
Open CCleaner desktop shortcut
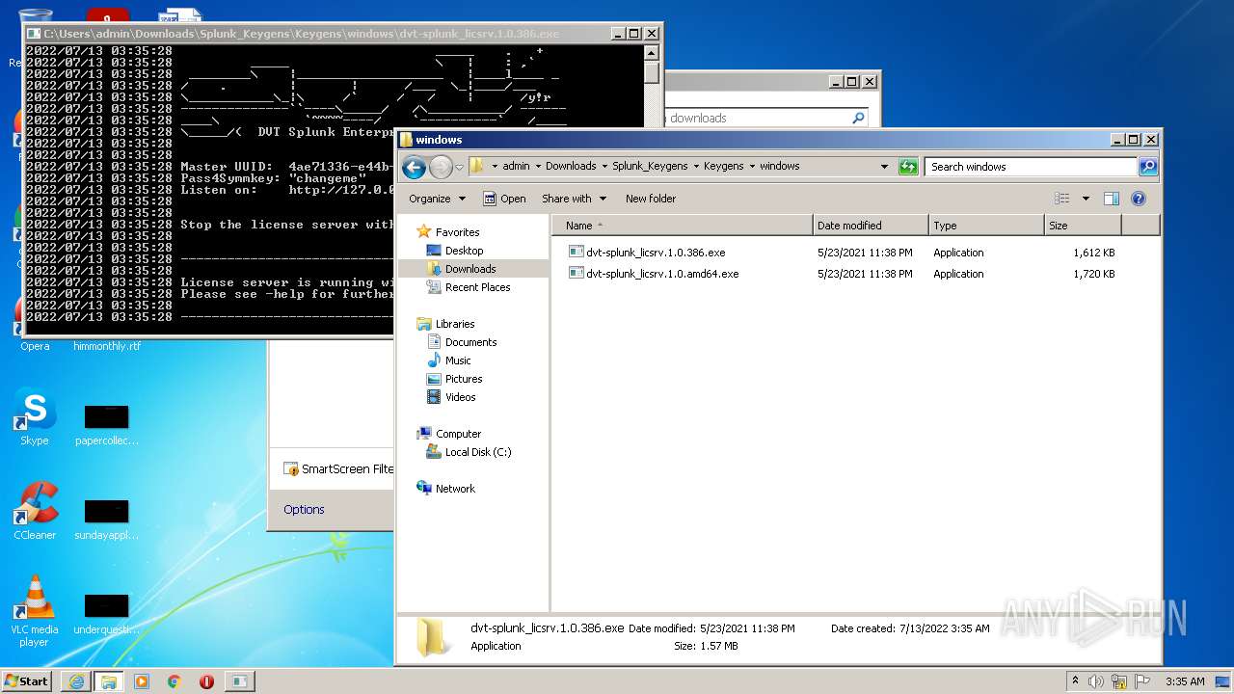(35, 512)
